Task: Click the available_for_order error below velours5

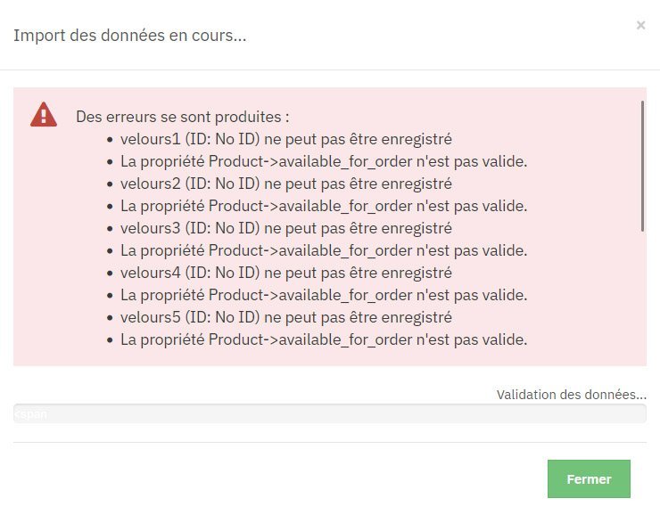Action: 324,339
